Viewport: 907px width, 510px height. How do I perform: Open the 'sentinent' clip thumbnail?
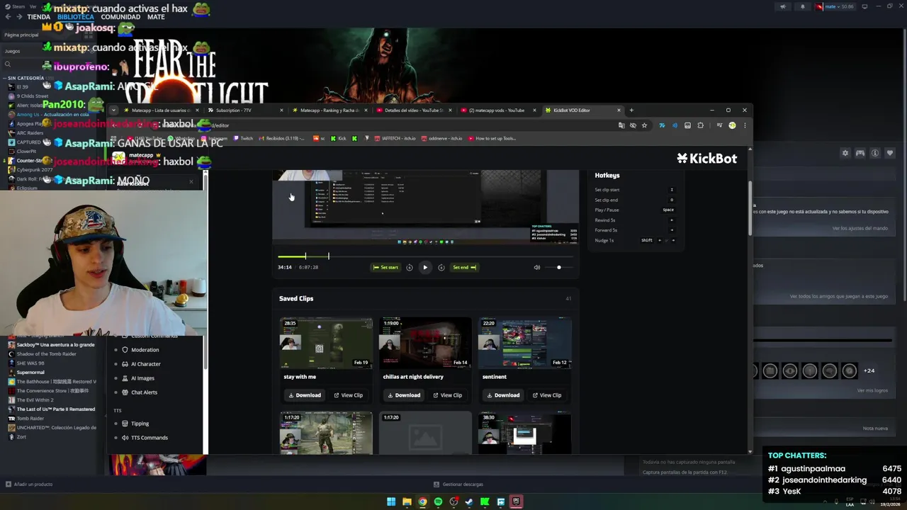coord(524,343)
